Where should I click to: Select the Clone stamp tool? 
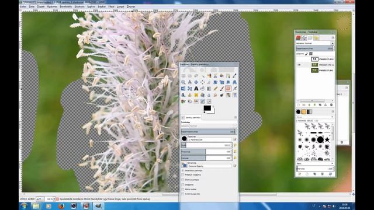(189, 95)
